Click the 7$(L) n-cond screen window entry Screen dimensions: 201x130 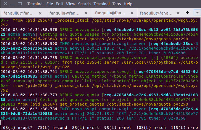pos(52,128)
